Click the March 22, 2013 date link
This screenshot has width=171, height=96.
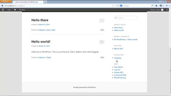(x=44, y=25)
